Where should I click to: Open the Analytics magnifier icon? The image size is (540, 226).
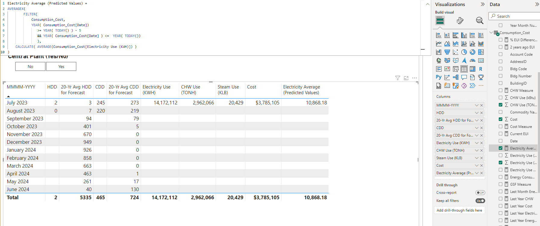[479, 20]
